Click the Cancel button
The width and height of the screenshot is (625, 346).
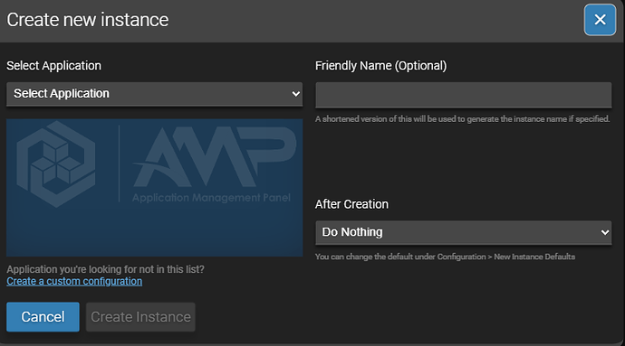click(43, 316)
